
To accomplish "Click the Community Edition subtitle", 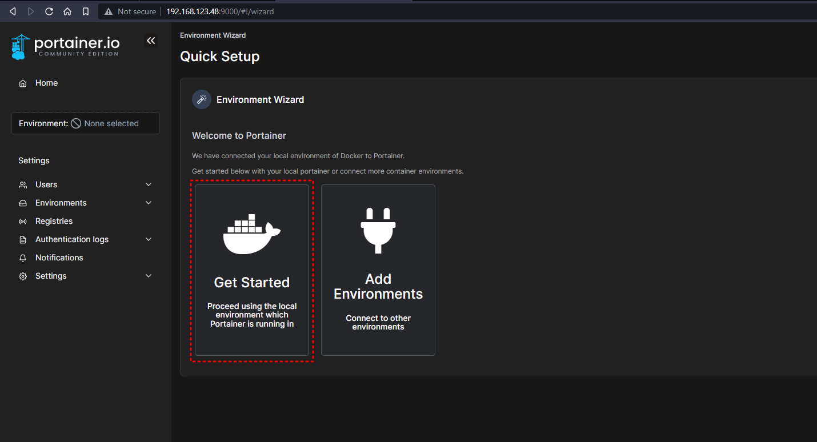I will coord(78,54).
